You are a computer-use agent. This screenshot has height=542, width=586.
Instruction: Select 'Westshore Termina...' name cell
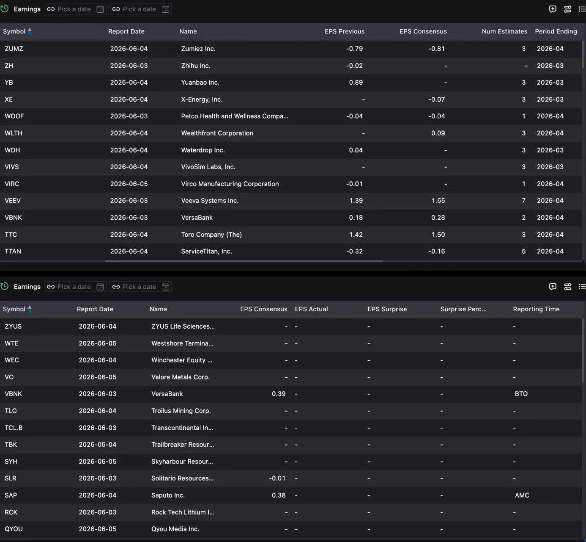[x=182, y=343]
